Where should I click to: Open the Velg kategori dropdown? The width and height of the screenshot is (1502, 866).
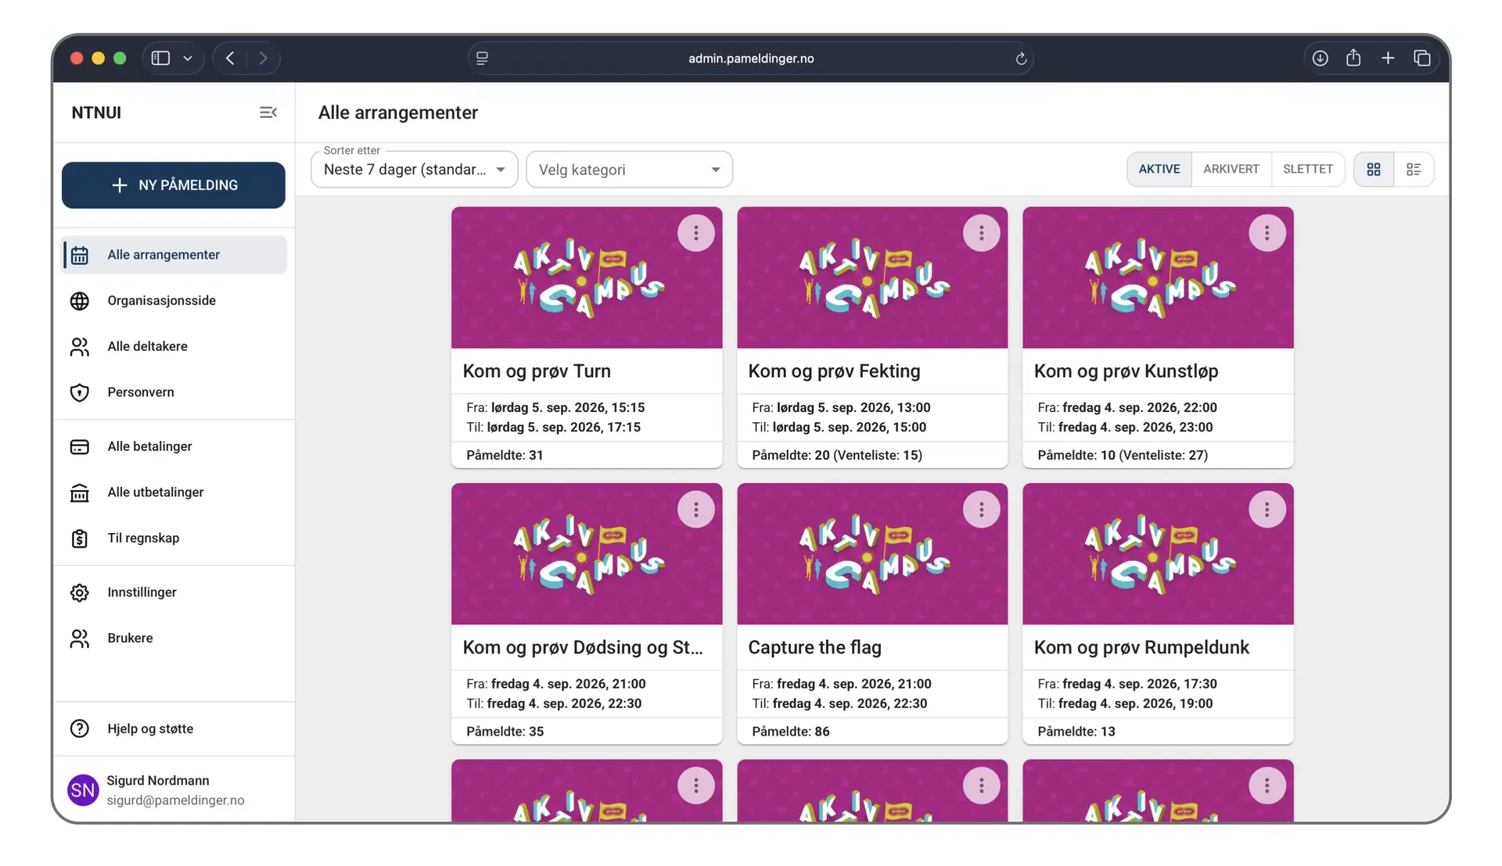pos(630,170)
